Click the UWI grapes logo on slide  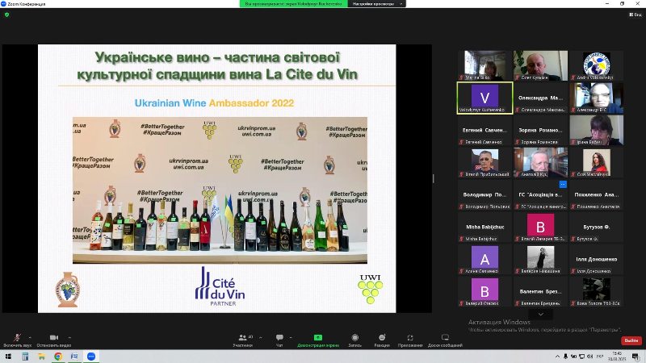[x=370, y=290]
